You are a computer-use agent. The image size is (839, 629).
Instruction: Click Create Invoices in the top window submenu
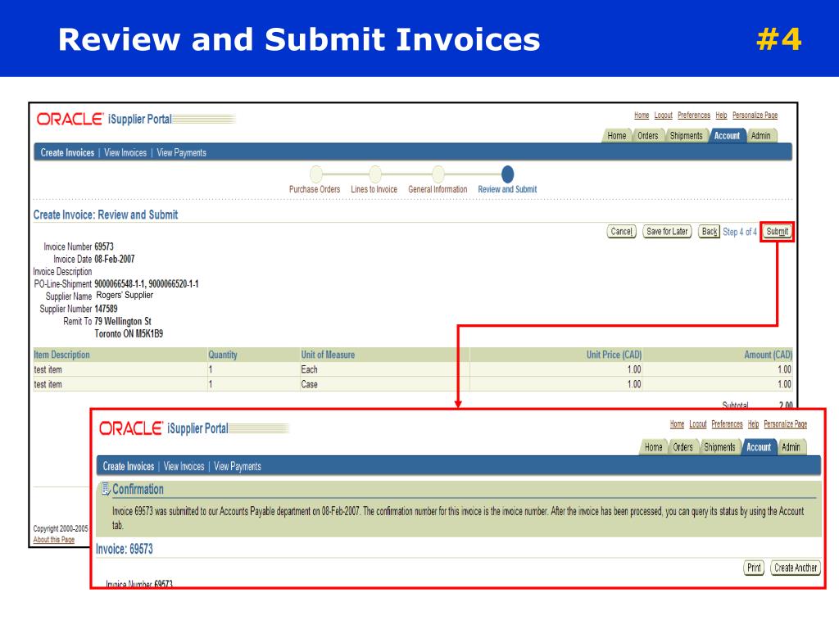click(67, 153)
